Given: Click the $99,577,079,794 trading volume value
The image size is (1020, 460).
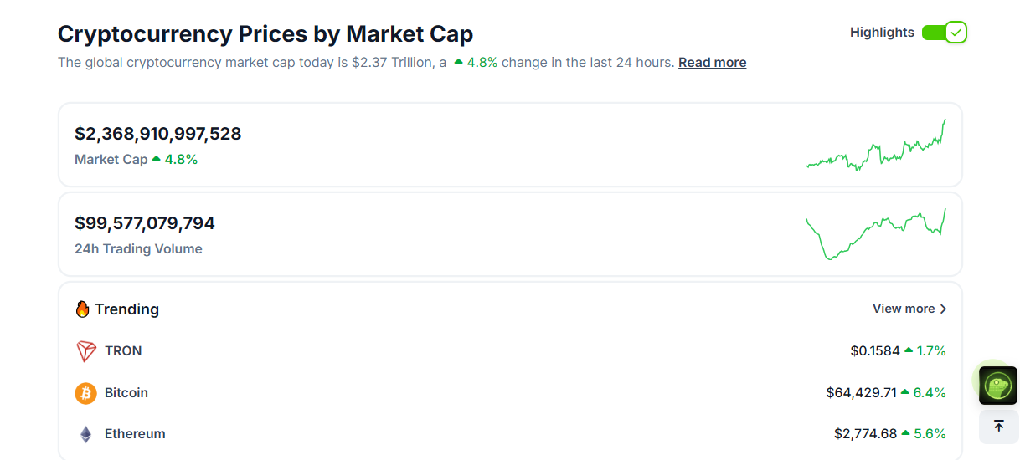Looking at the screenshot, I should pyautogui.click(x=145, y=223).
